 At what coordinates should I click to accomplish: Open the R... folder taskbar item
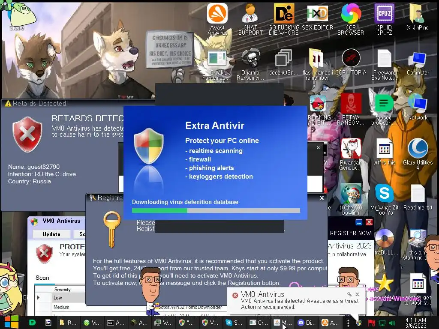[x=68, y=323]
